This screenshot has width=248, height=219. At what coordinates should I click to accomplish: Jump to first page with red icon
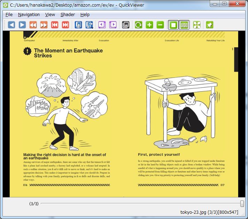click(55, 25)
